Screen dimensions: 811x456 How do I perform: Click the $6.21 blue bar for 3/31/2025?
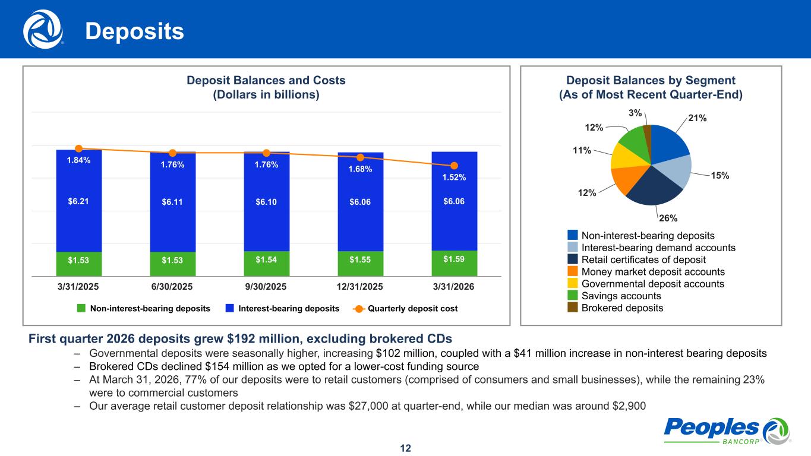click(78, 202)
